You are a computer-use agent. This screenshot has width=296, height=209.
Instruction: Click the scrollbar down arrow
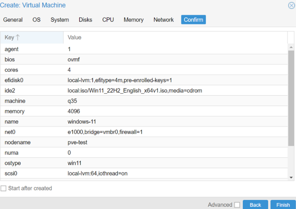click(x=291, y=177)
